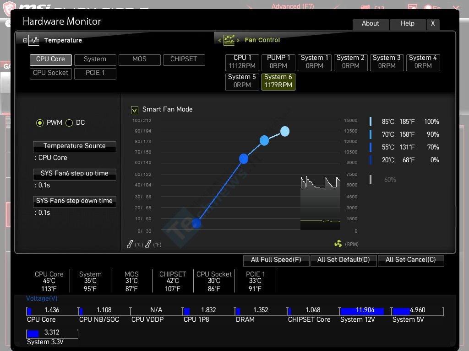
Task: Click the fan RPM icon
Action: coord(338,244)
